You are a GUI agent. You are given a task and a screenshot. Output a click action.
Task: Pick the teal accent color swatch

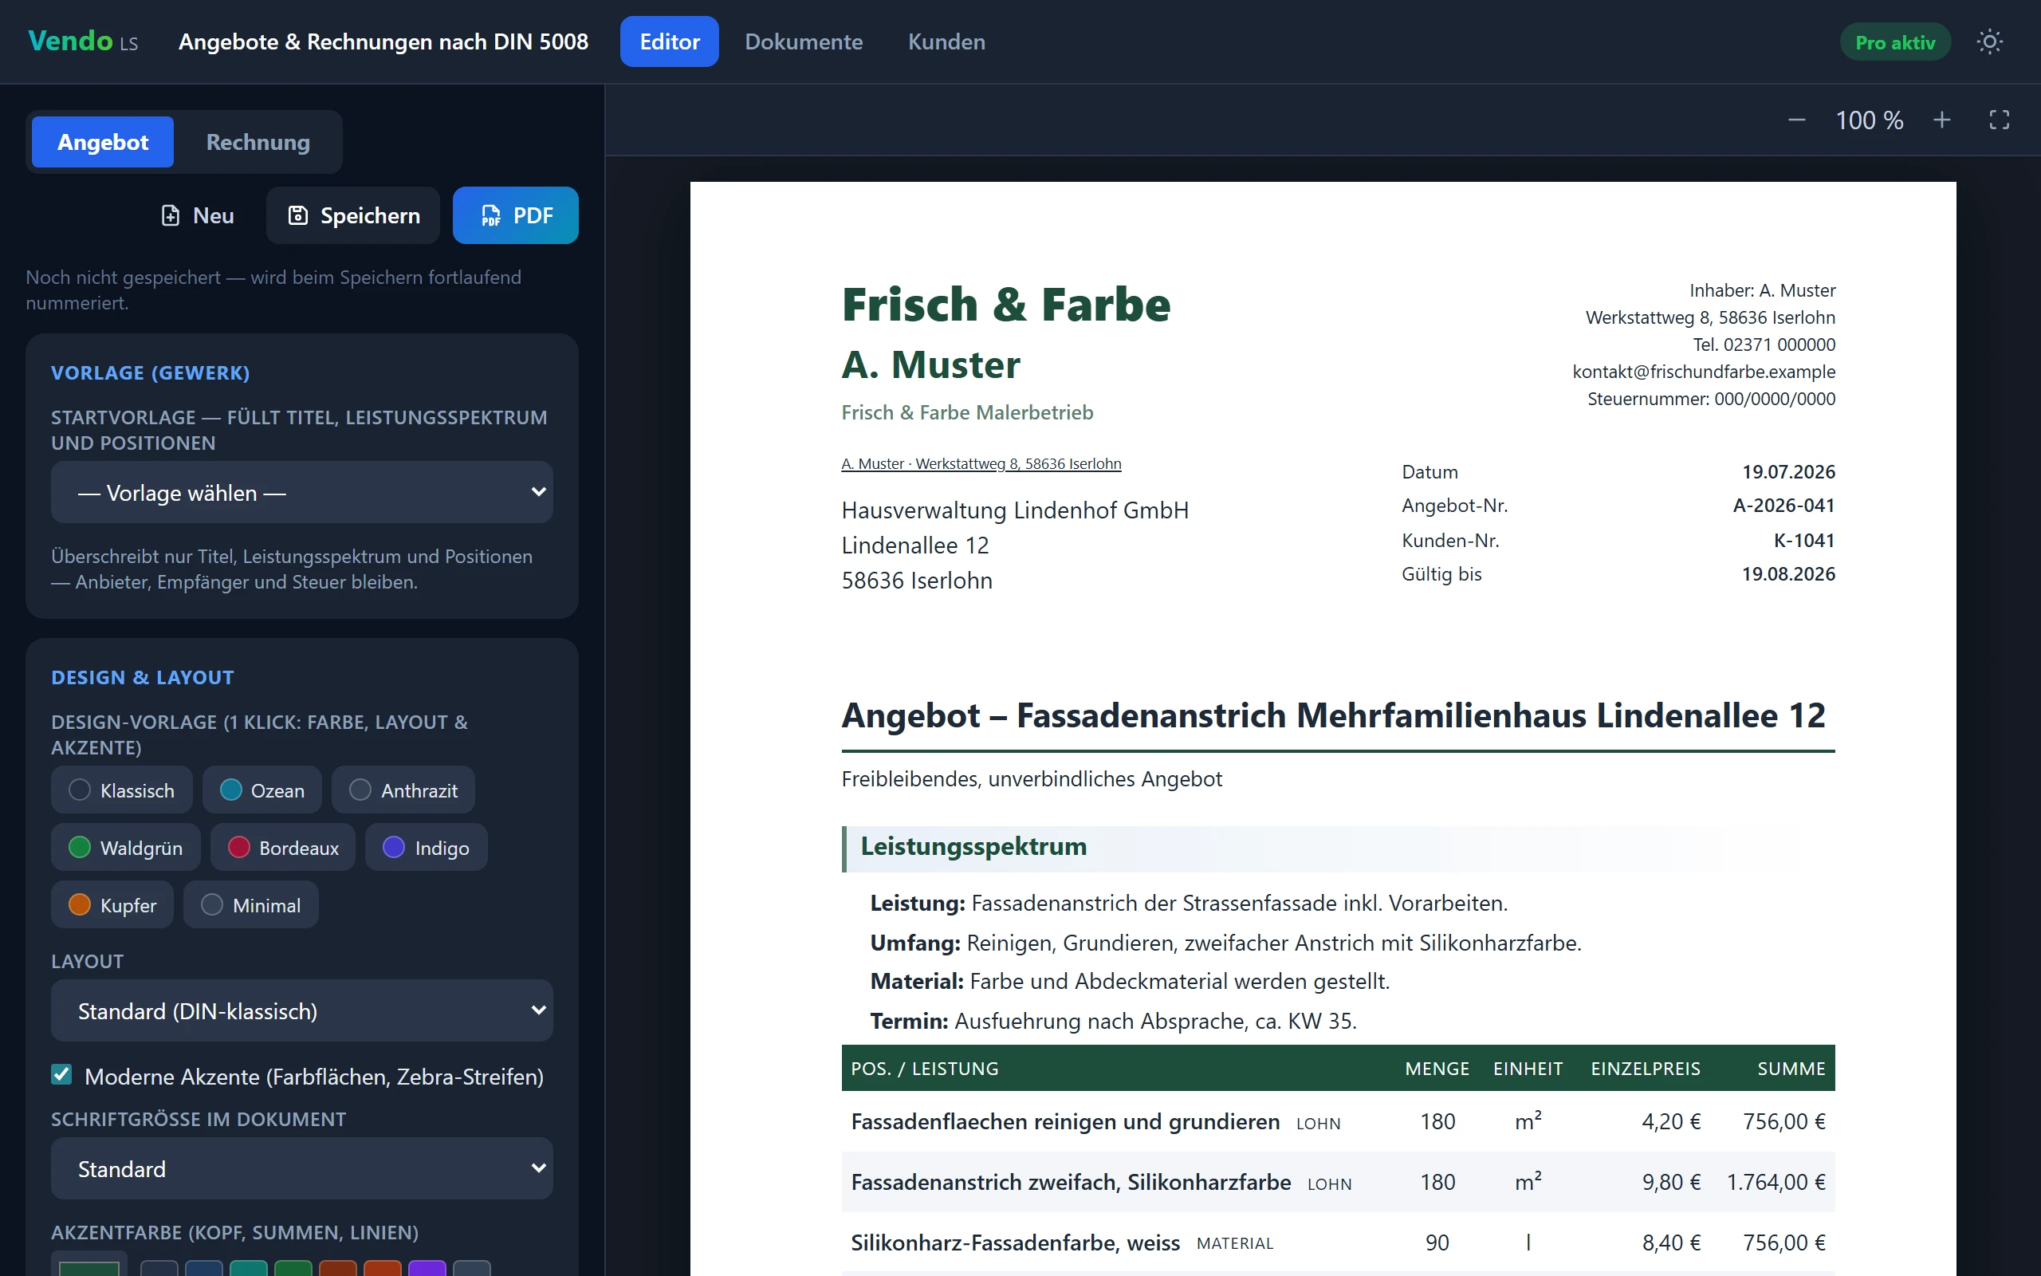pos(248,1267)
